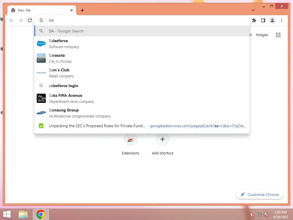Open the Google apps grid
This screenshot has height=220, width=293.
point(278,35)
